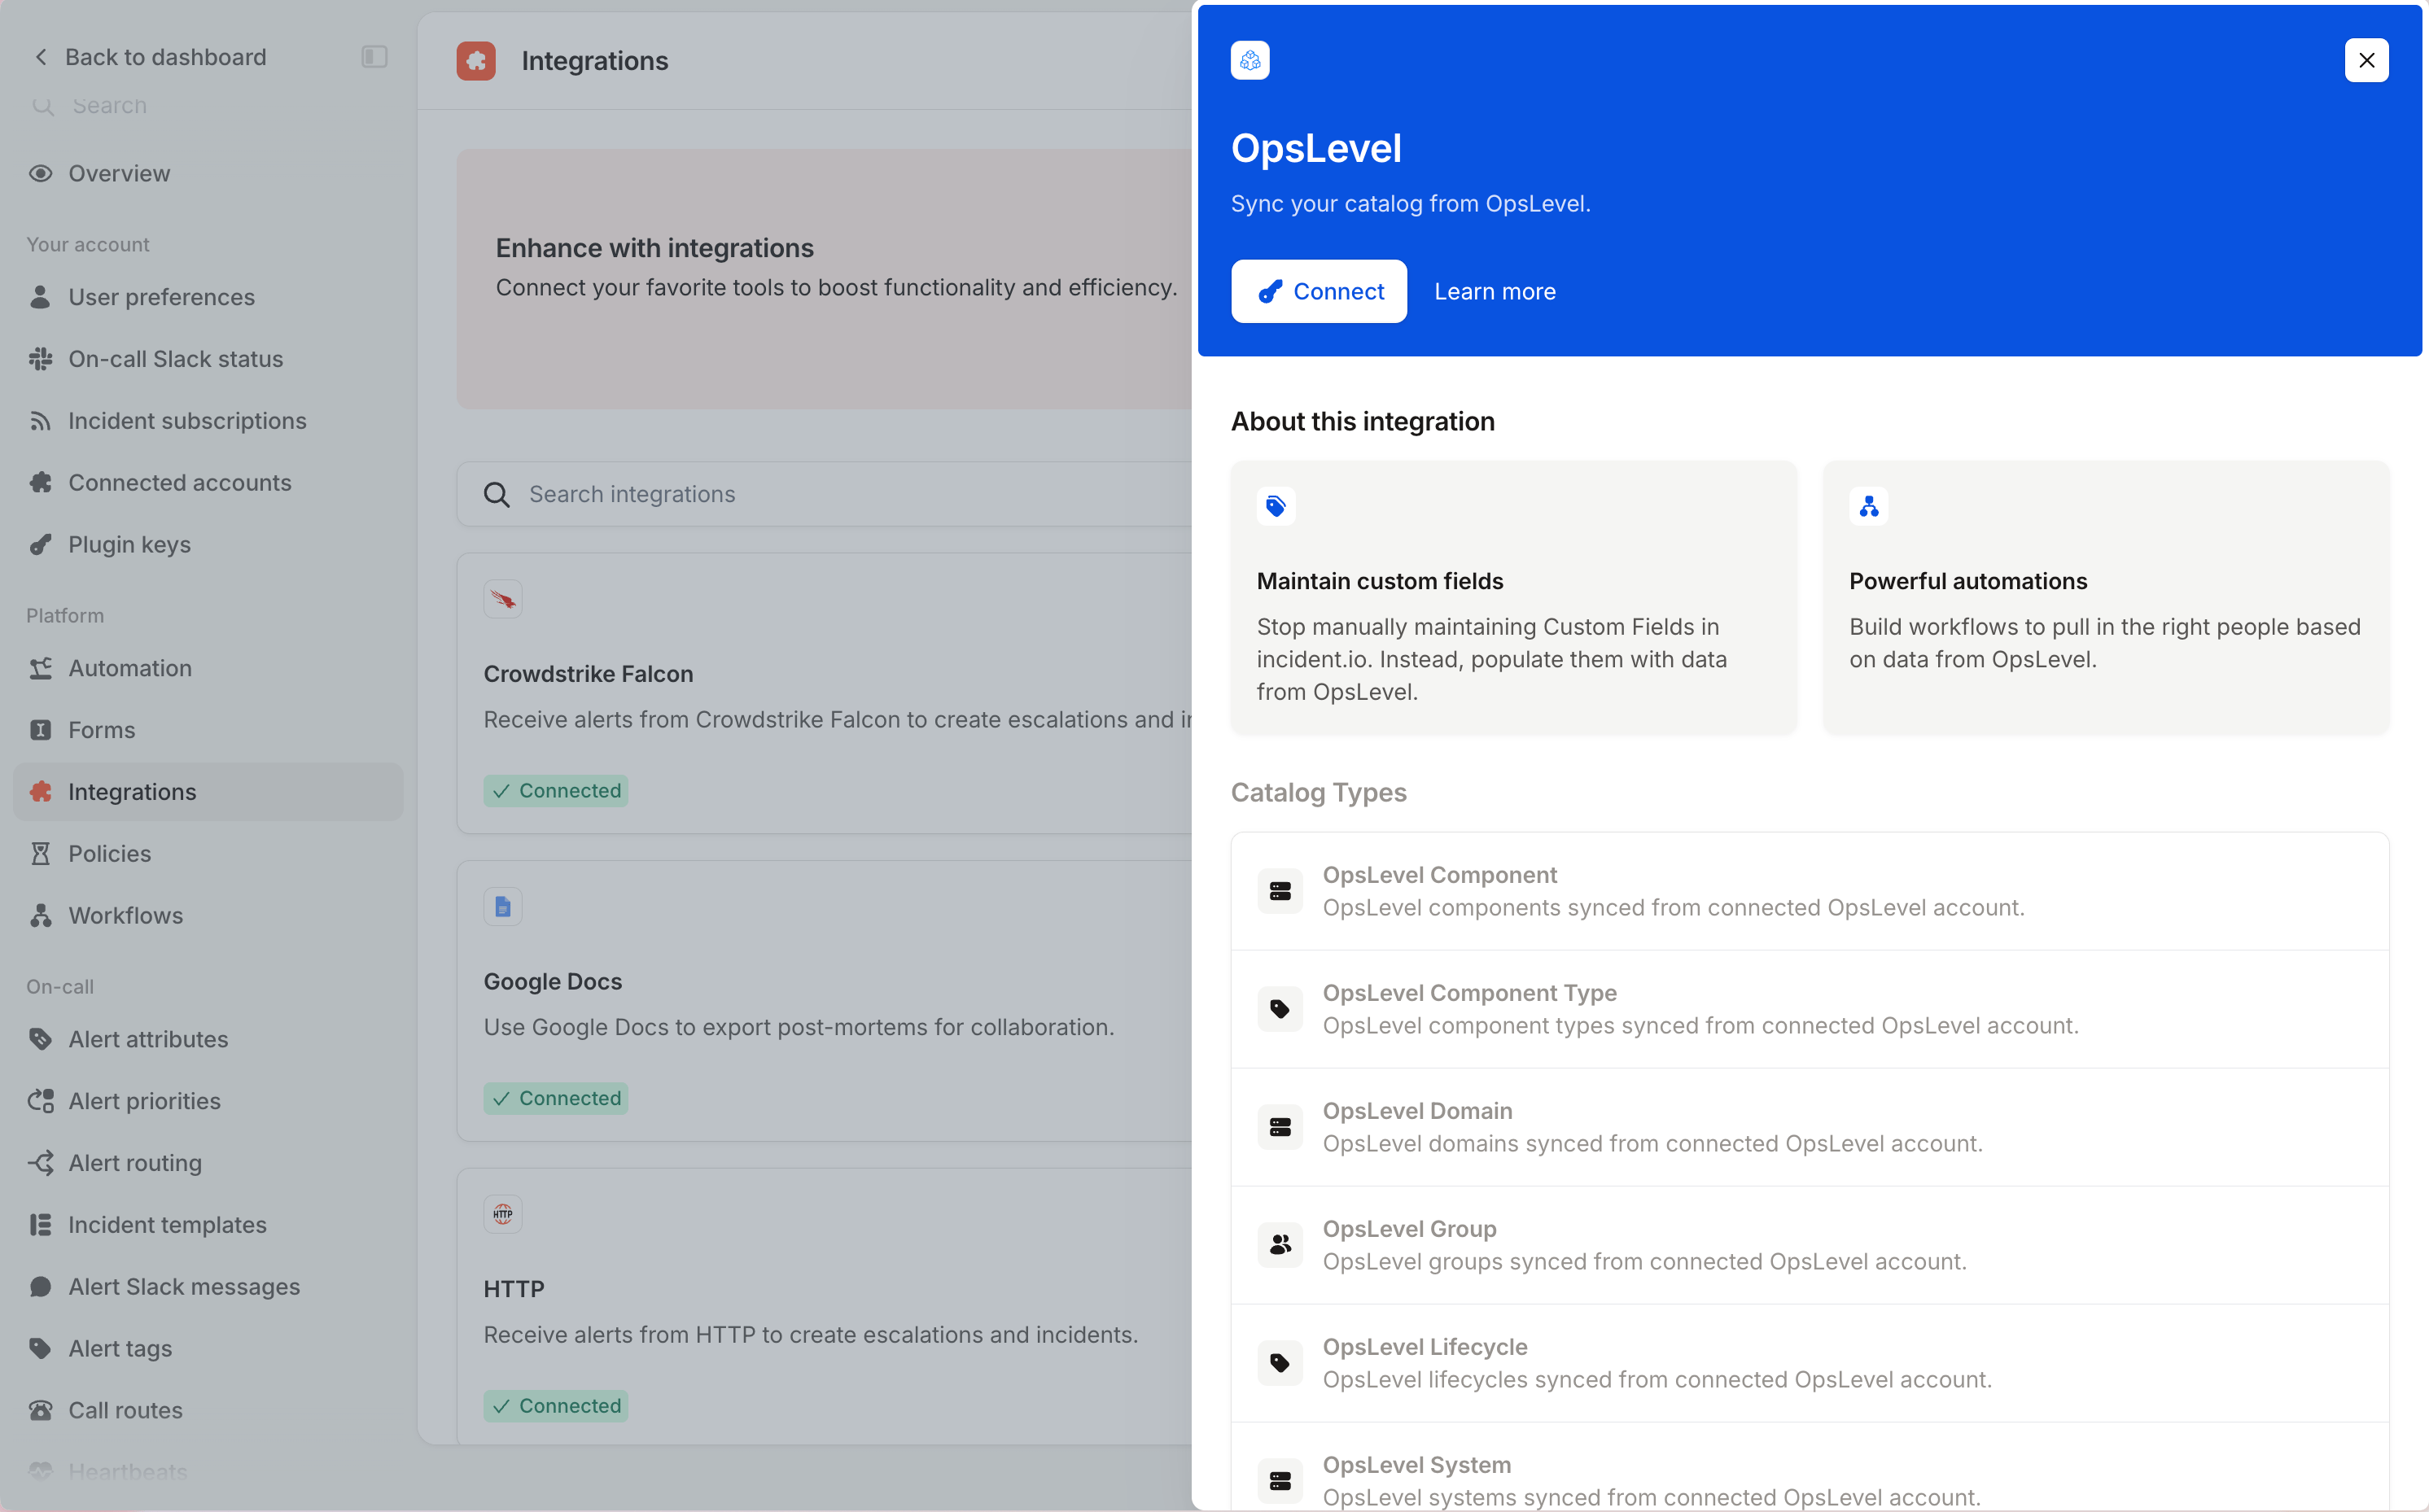This screenshot has width=2429, height=1512.
Task: Click the Connected accounts puzzle icon
Action: pyautogui.click(x=40, y=483)
